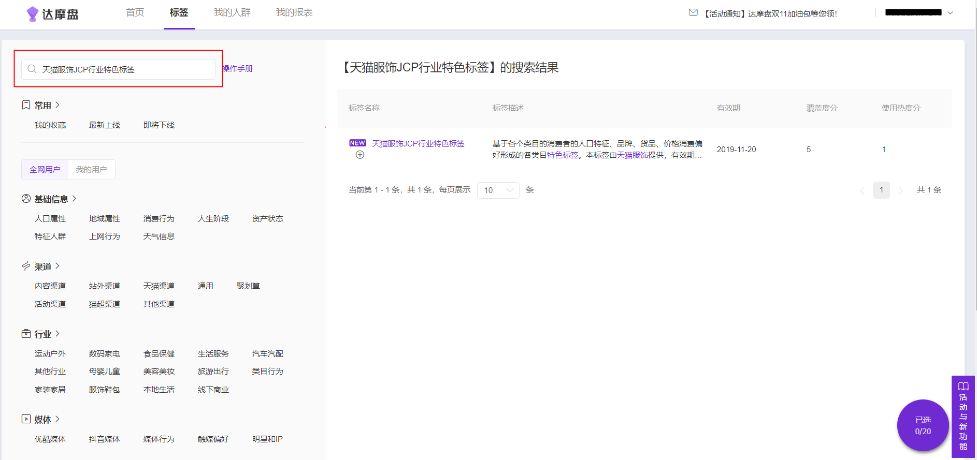The height and width of the screenshot is (460, 977).
Task: Select 资产状态 category
Action: pyautogui.click(x=268, y=219)
